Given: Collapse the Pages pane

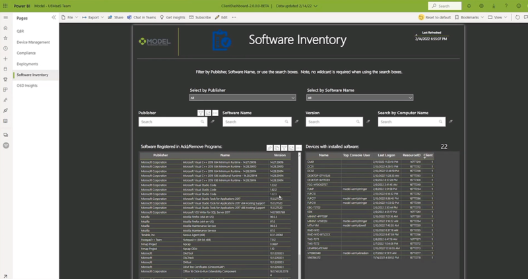Looking at the screenshot, I should pyautogui.click(x=54, y=17).
